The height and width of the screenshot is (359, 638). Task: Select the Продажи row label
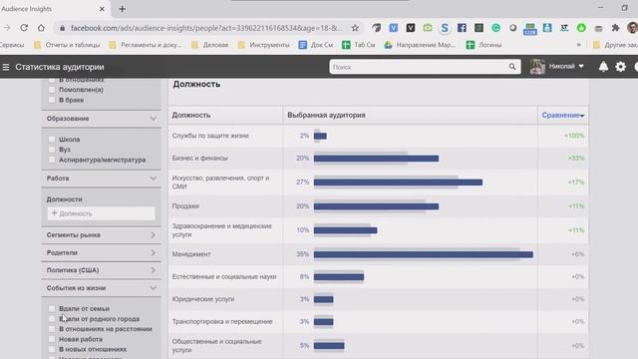click(x=185, y=206)
